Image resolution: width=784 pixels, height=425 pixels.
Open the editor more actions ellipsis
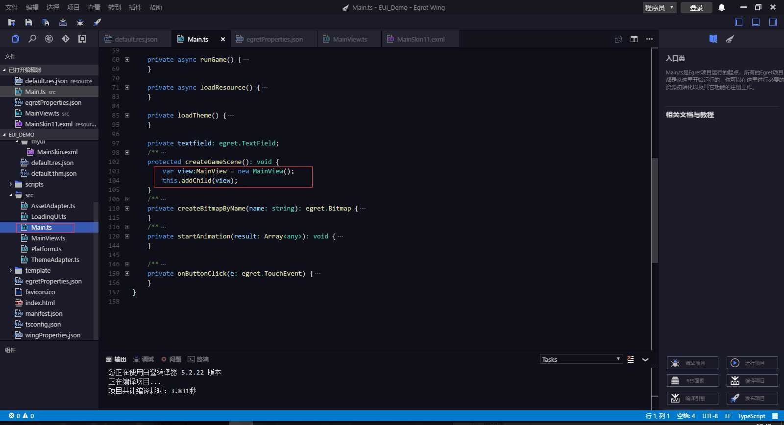click(649, 39)
